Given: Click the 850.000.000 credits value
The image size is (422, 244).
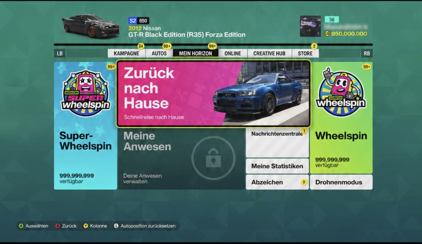Looking at the screenshot, I should pos(349,34).
